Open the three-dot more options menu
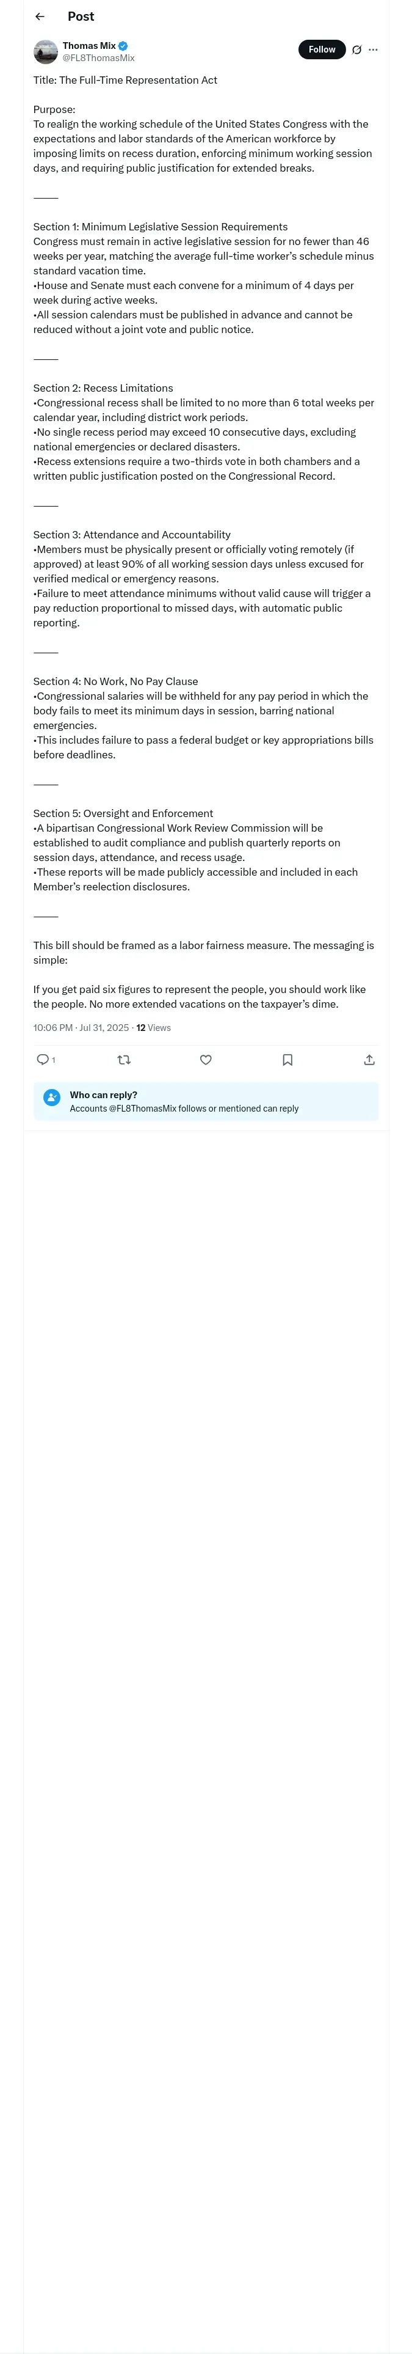Viewport: 412px width, 2354px height. [x=373, y=50]
